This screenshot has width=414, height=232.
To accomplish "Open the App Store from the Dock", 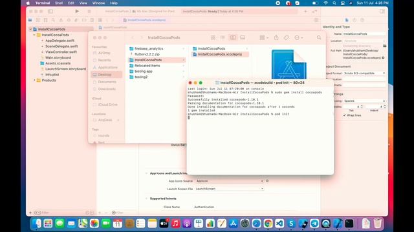I will pos(233,224).
